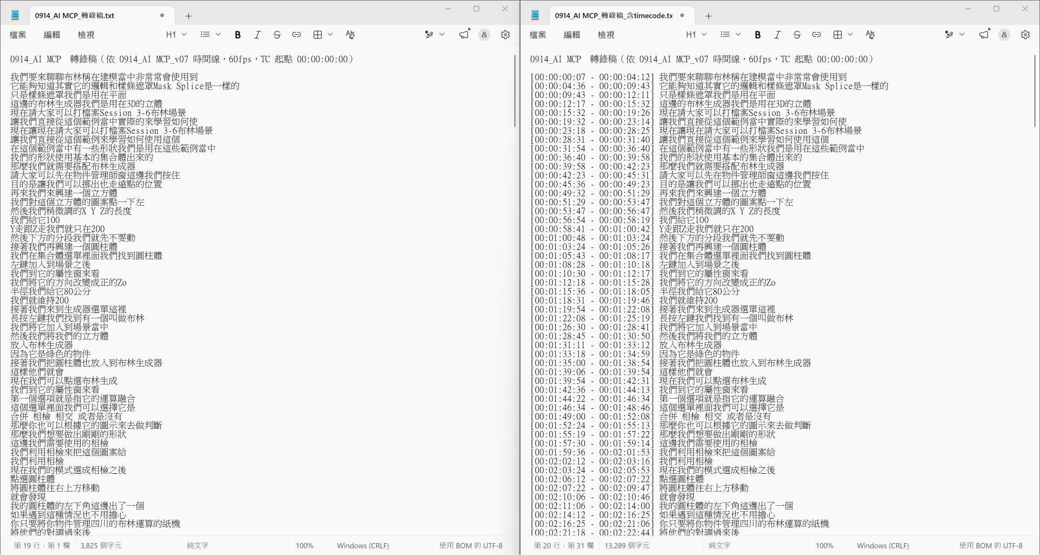Open settings gear in the left window
1040x555 pixels.
[505, 35]
